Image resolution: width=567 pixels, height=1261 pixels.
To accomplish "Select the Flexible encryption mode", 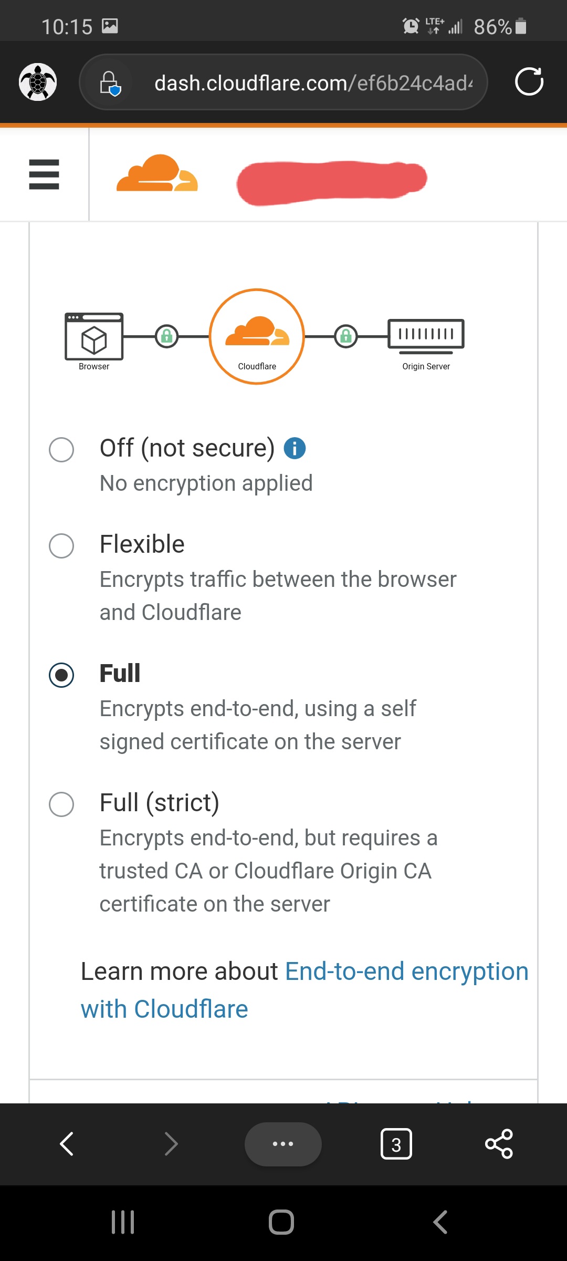I will tap(61, 545).
